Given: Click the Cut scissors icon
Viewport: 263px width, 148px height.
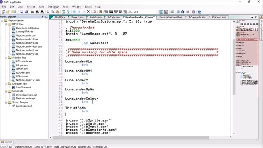Looking at the screenshot, I should coord(48,12).
